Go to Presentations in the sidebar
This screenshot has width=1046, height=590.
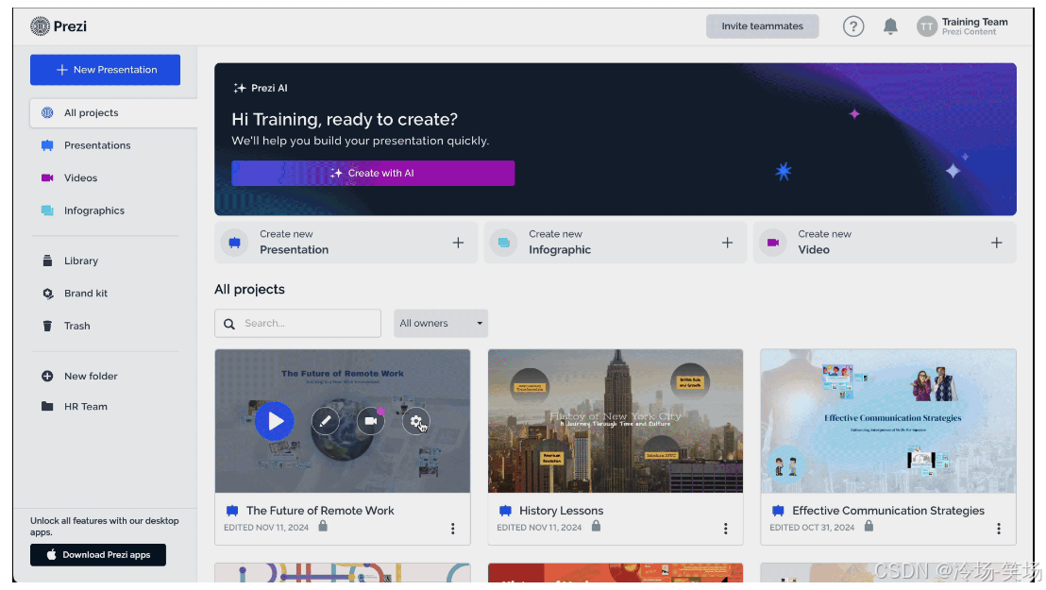tap(96, 145)
